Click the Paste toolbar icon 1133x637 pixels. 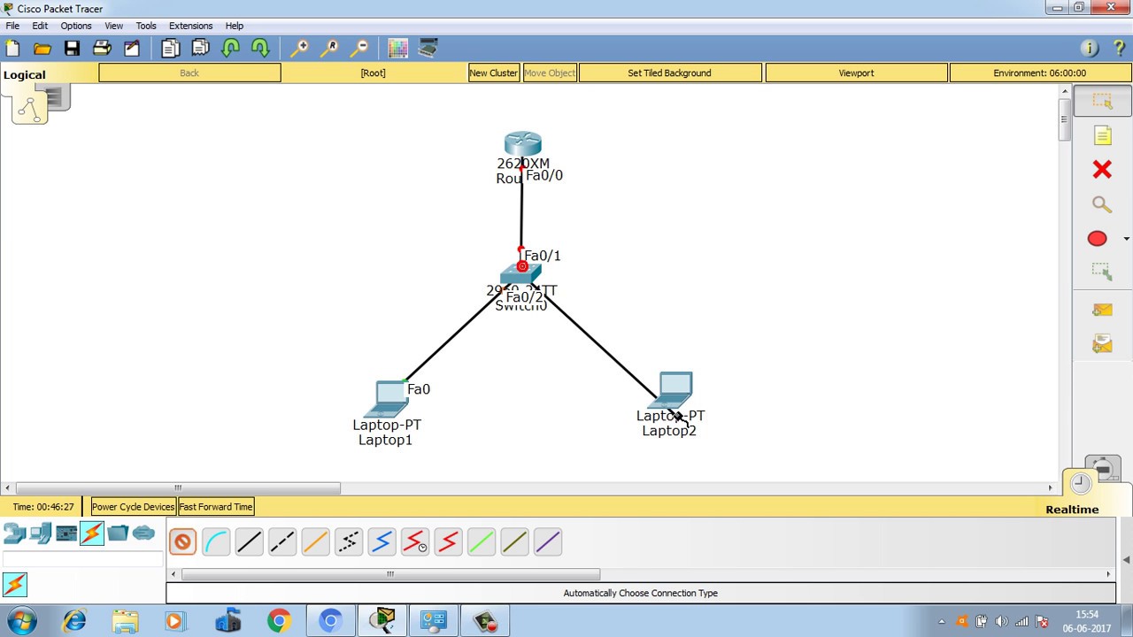pyautogui.click(x=201, y=49)
